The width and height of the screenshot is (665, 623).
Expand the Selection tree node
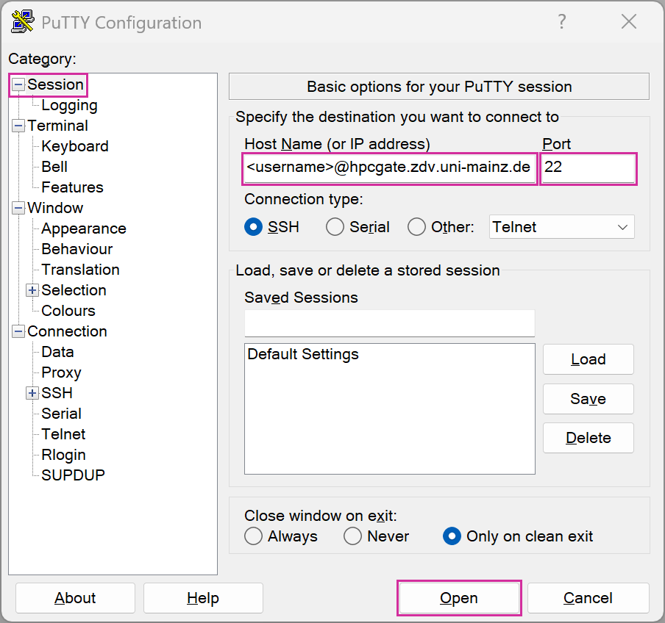click(32, 290)
